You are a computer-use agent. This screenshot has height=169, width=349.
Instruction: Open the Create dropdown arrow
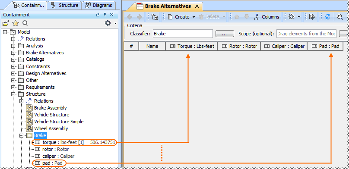[x=194, y=17]
